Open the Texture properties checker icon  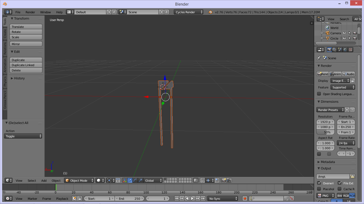coord(350,50)
